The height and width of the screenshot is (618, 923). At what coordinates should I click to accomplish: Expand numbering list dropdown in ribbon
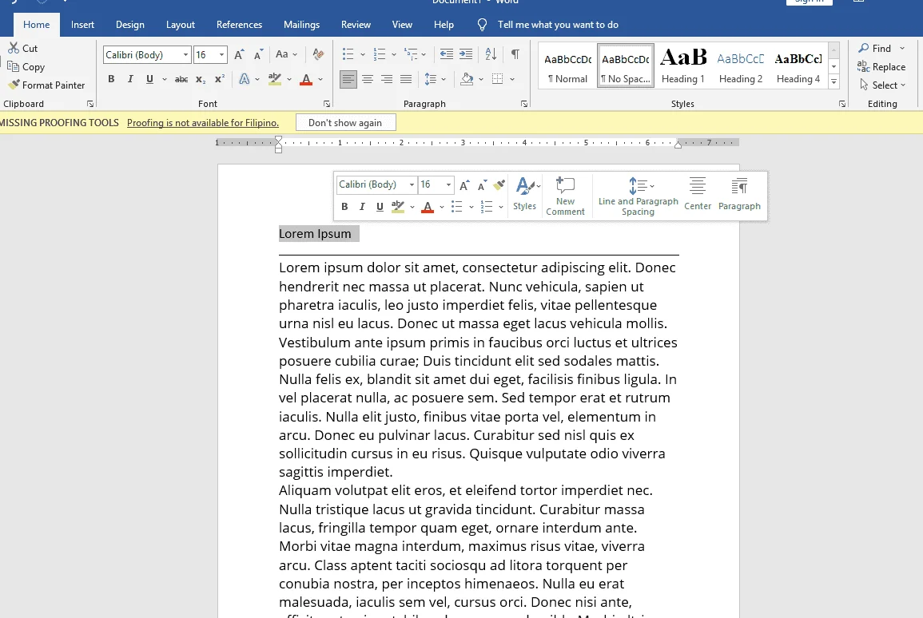pos(394,54)
